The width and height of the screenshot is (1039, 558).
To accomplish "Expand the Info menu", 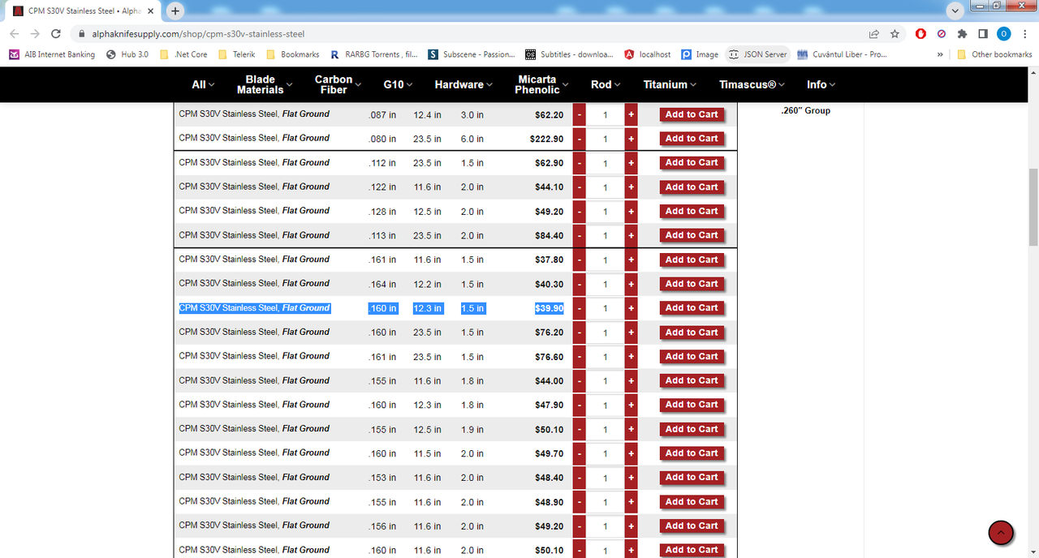I will click(821, 84).
